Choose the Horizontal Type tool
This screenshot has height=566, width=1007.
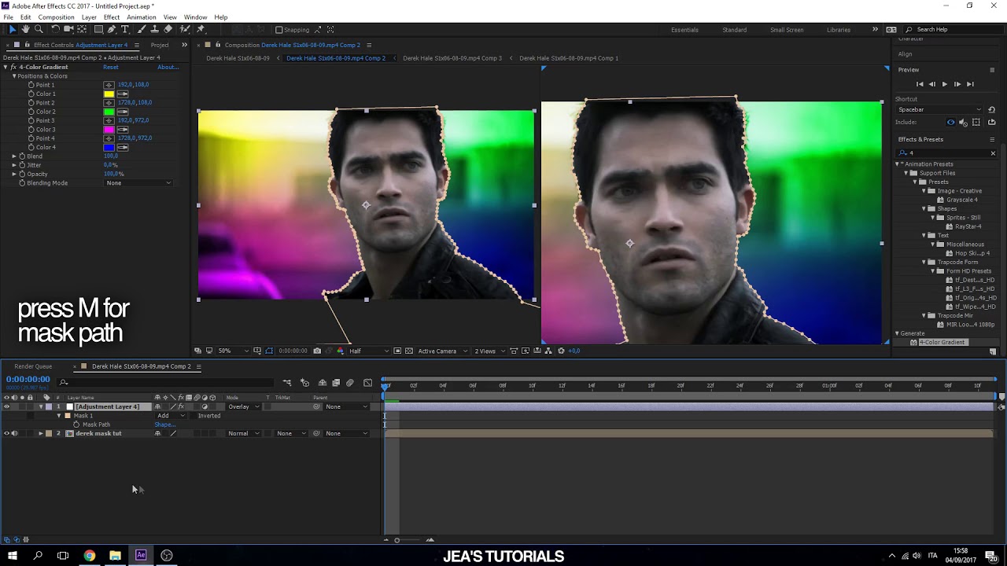pos(124,29)
